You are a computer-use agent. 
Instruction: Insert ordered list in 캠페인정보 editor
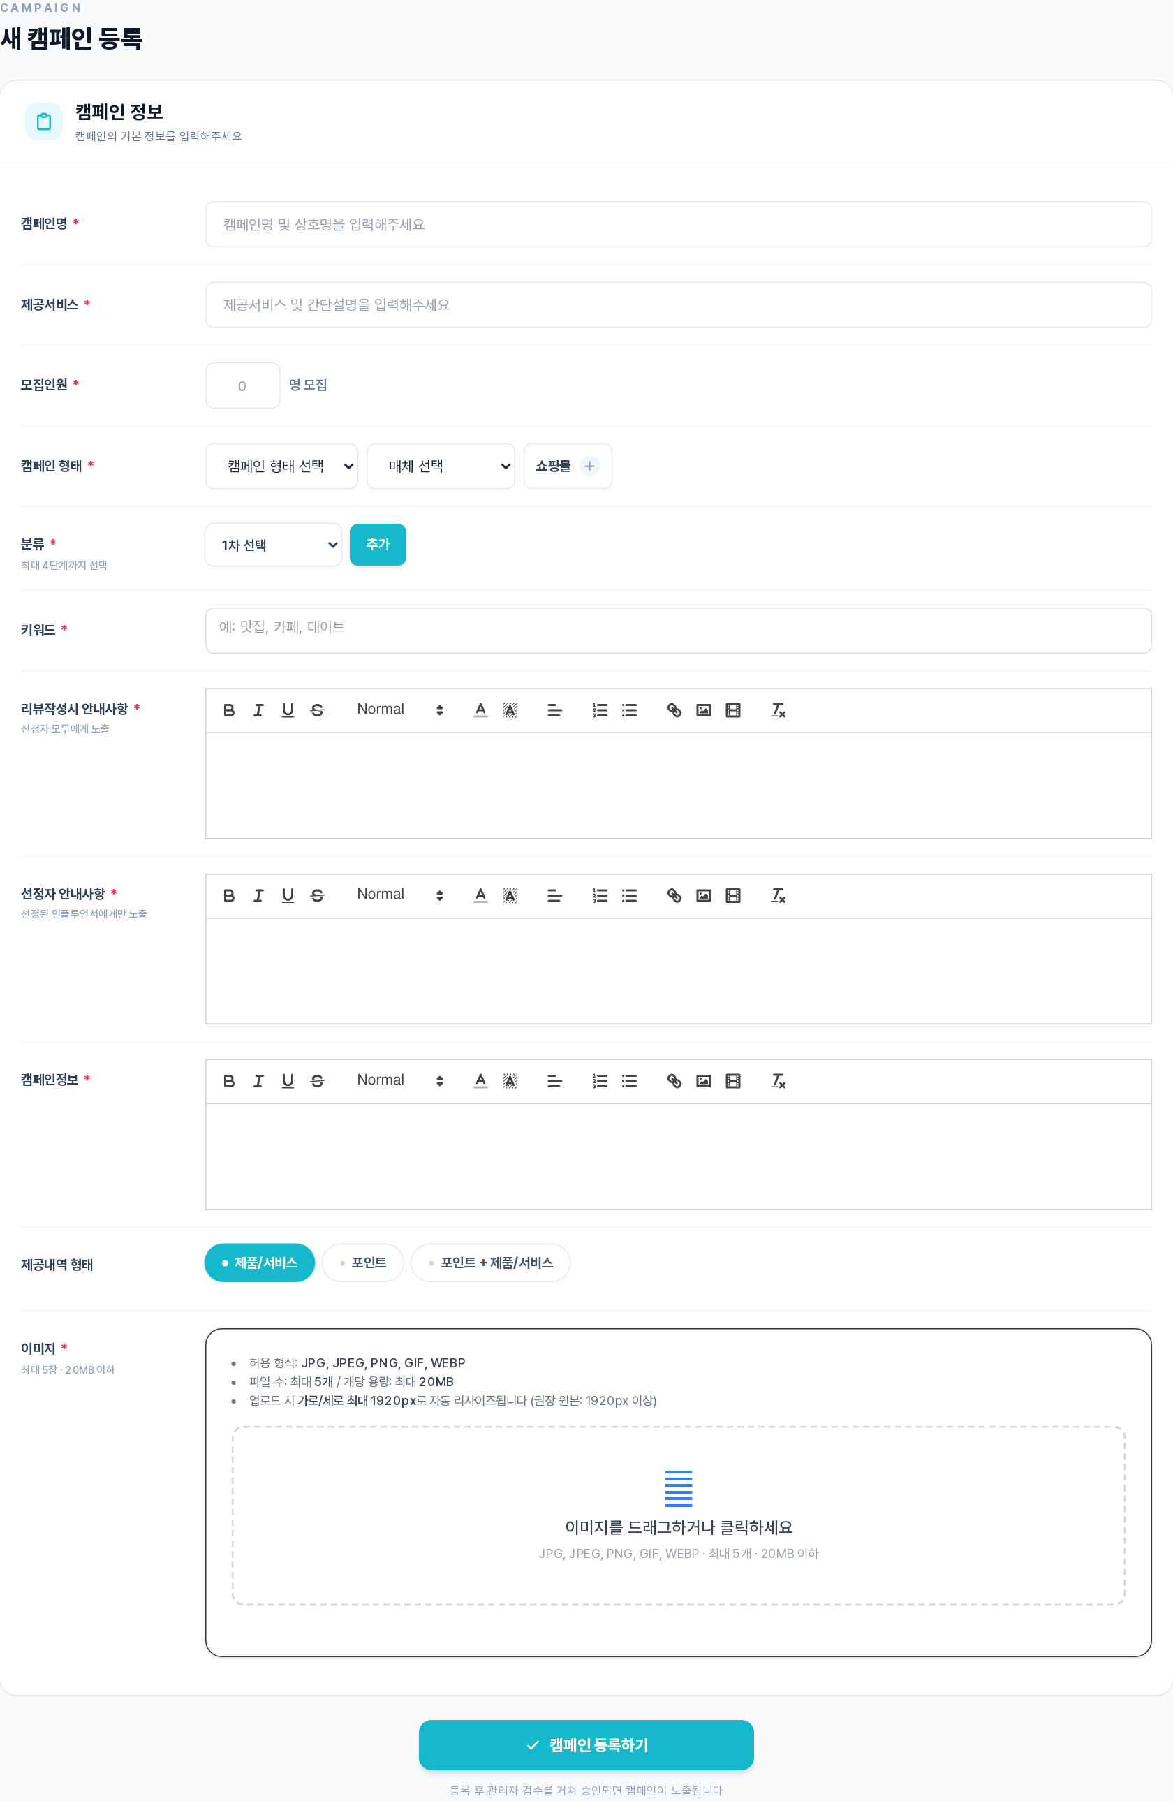pos(600,1080)
